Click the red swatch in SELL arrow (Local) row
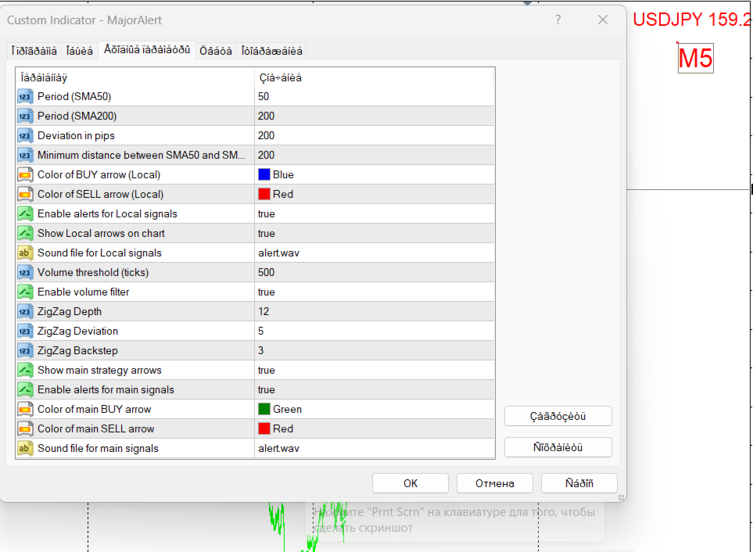This screenshot has width=753, height=552. tap(264, 195)
